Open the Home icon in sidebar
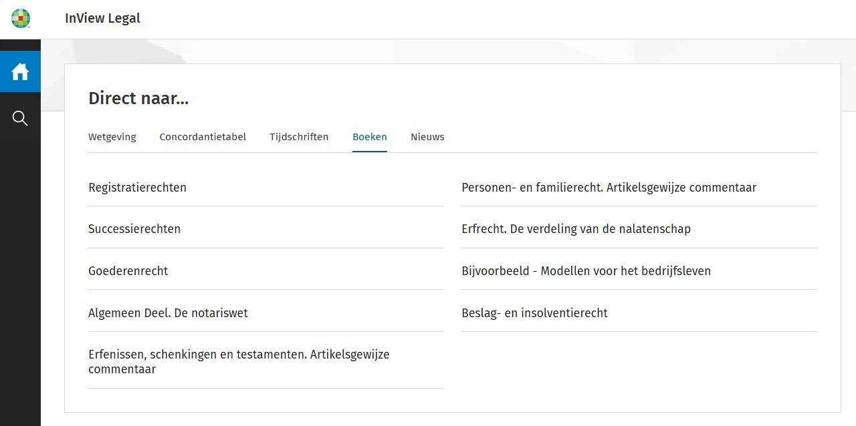The height and width of the screenshot is (426, 856). point(20,71)
